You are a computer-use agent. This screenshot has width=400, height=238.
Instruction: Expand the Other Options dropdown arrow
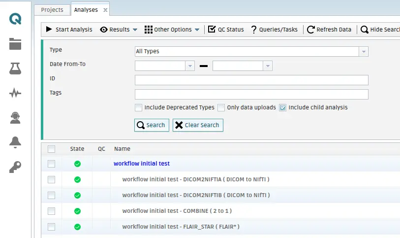pyautogui.click(x=197, y=30)
